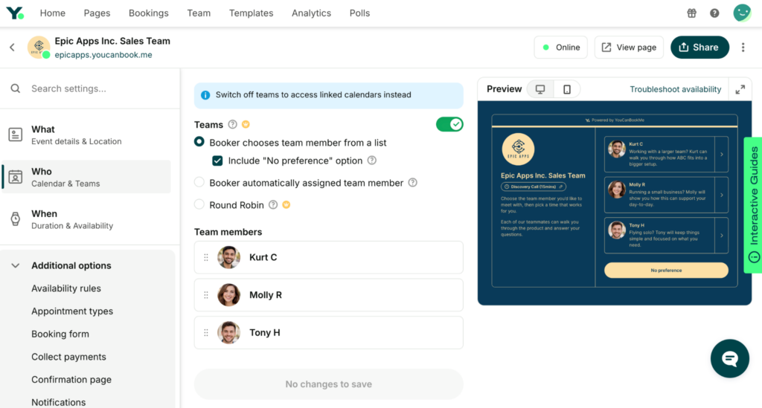Switch preview to desktop view
The width and height of the screenshot is (762, 408).
(x=540, y=89)
